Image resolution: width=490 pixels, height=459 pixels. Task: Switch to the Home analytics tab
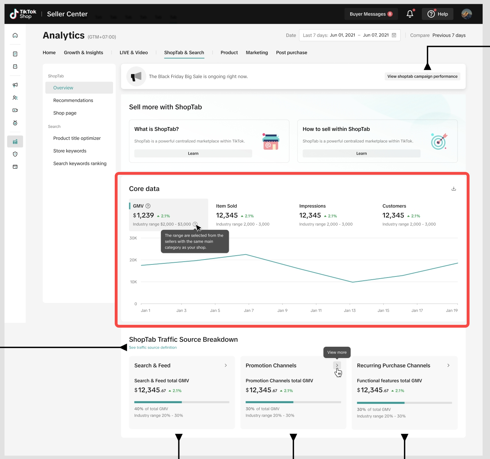(x=49, y=53)
